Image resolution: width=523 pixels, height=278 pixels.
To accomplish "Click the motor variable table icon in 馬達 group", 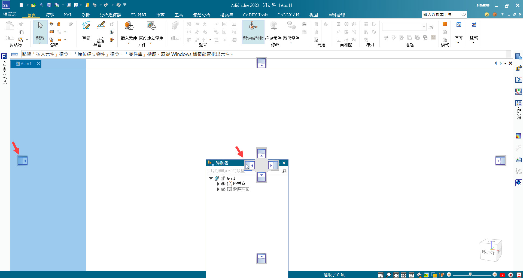I will point(316,40).
